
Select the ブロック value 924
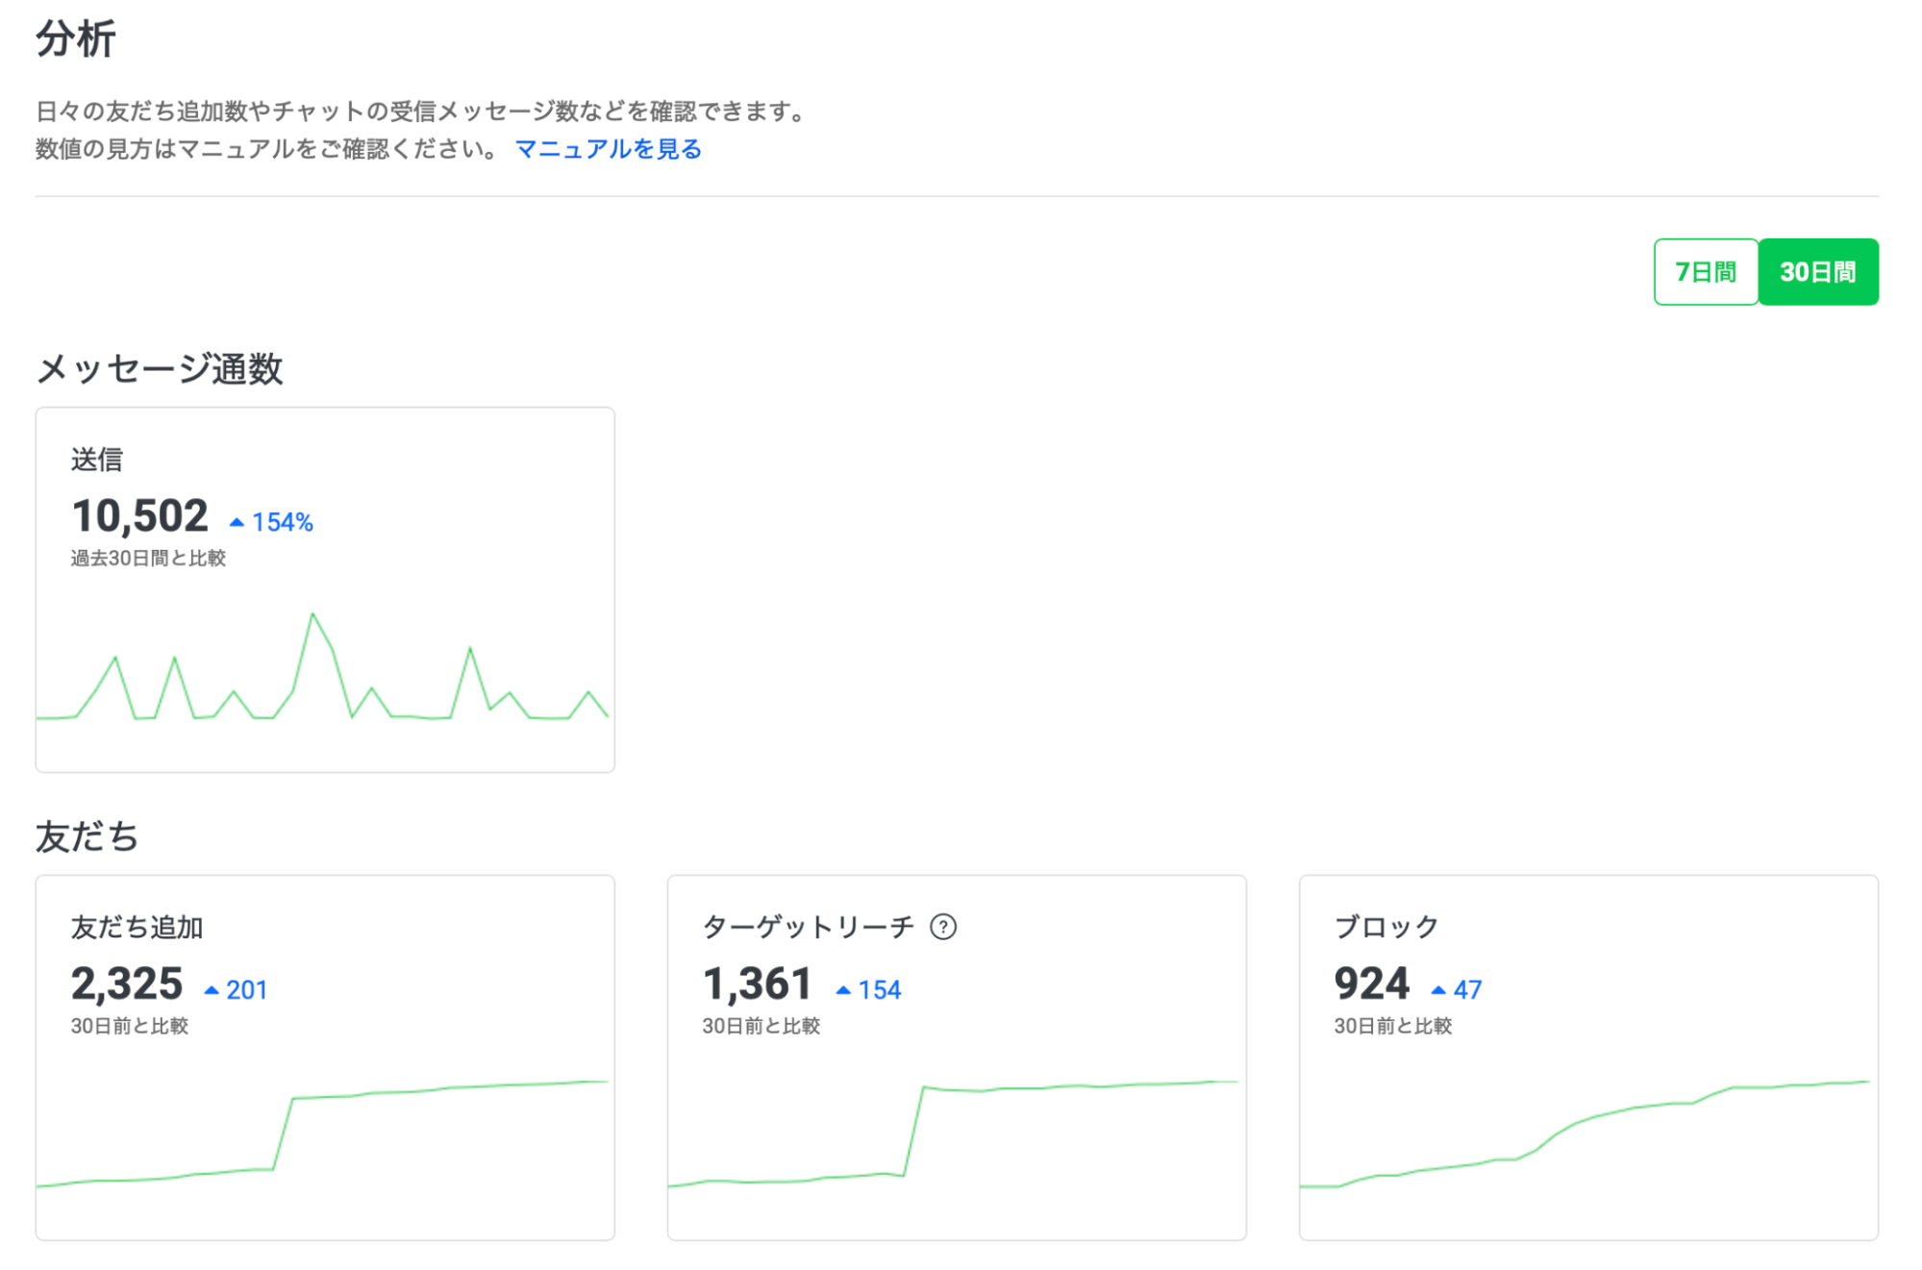point(1371,984)
